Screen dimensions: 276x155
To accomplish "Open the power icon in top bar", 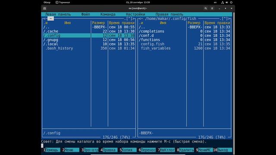I will (231, 3).
